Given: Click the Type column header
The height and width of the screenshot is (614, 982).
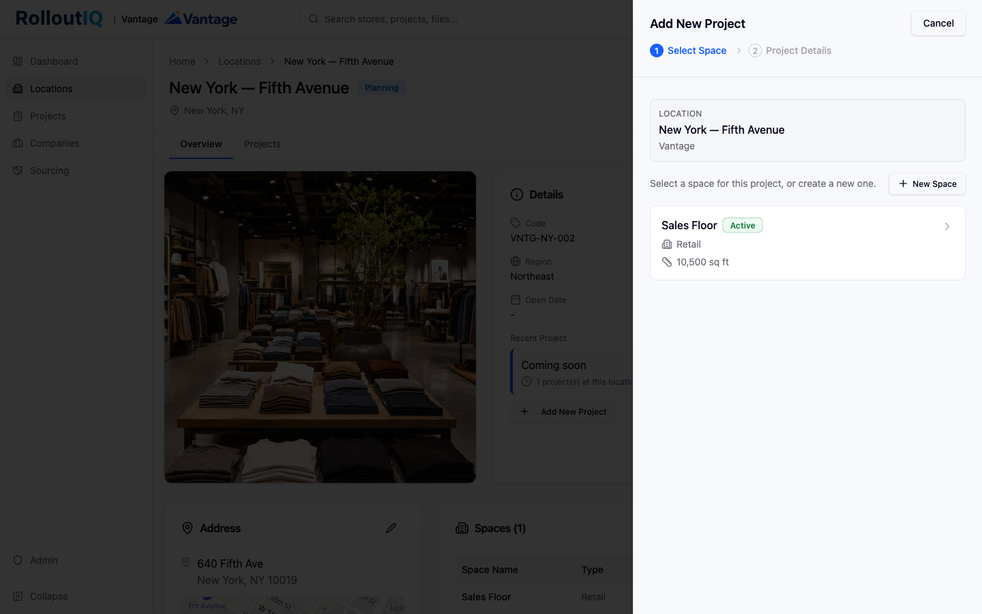Looking at the screenshot, I should (592, 570).
